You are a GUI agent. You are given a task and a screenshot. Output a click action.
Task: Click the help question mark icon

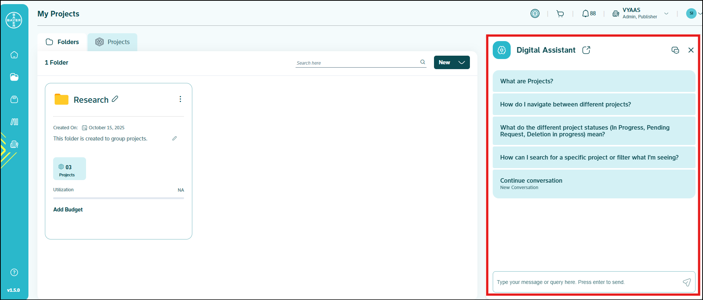14,272
